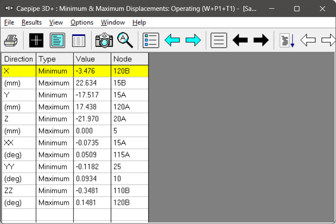Select the value -0.3481 cell

92,191
